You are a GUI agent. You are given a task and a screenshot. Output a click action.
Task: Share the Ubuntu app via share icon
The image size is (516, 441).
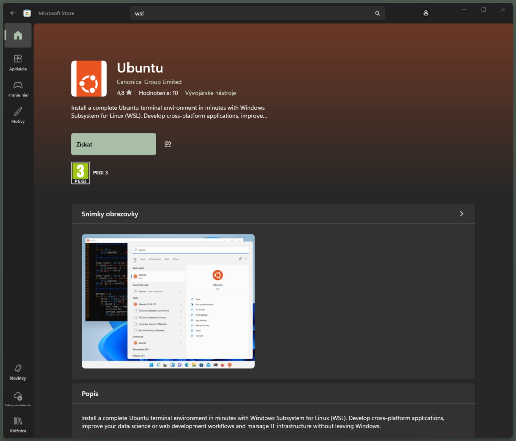tap(168, 144)
